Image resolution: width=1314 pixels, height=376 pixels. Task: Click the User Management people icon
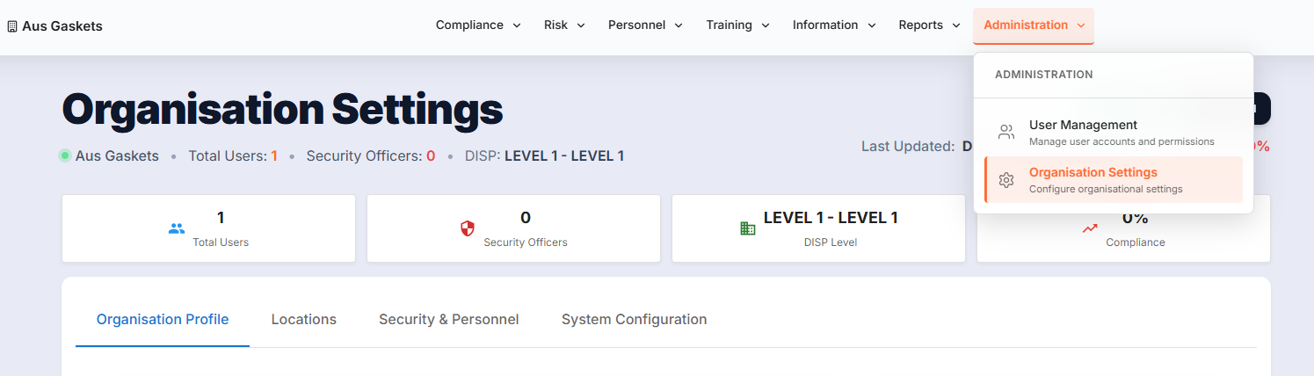click(1006, 132)
